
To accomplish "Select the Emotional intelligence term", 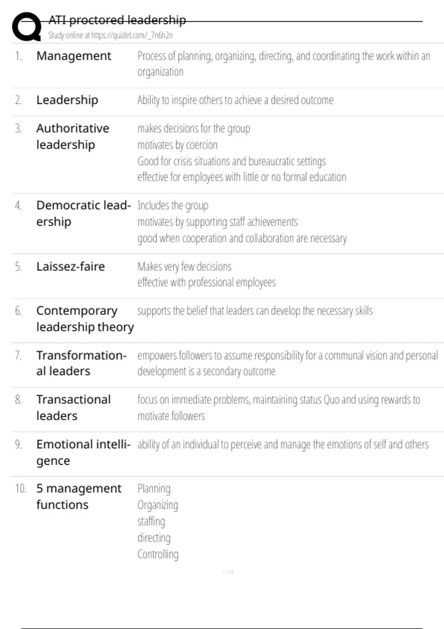I will 83,452.
